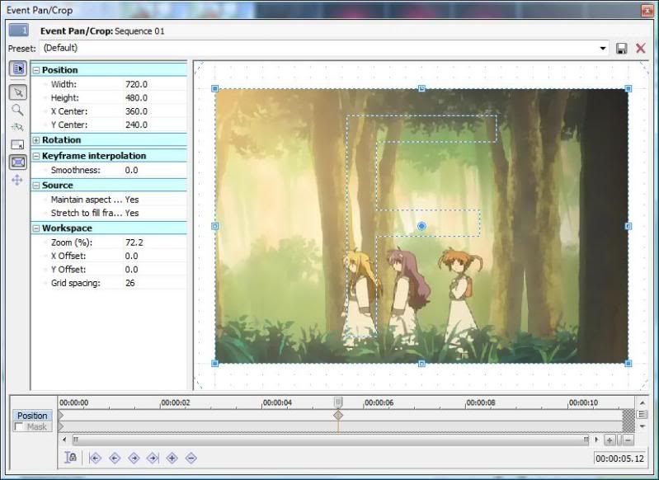Click the Grid spacing value 26
Image resolution: width=659 pixels, height=480 pixels.
[x=129, y=283]
